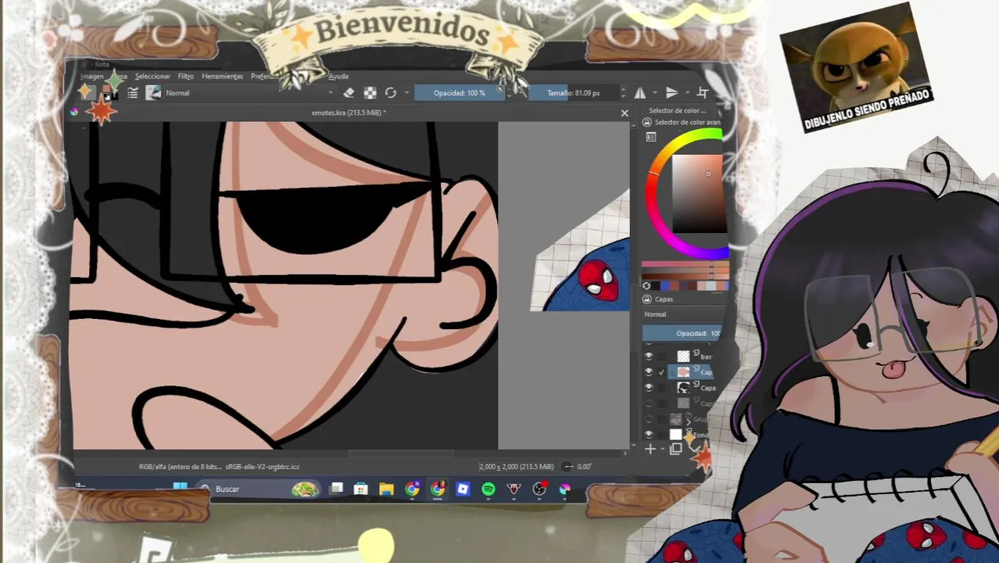This screenshot has height=563, width=999.
Task: Adjust the Opacidad 100% slider in toolbar
Action: click(x=460, y=93)
